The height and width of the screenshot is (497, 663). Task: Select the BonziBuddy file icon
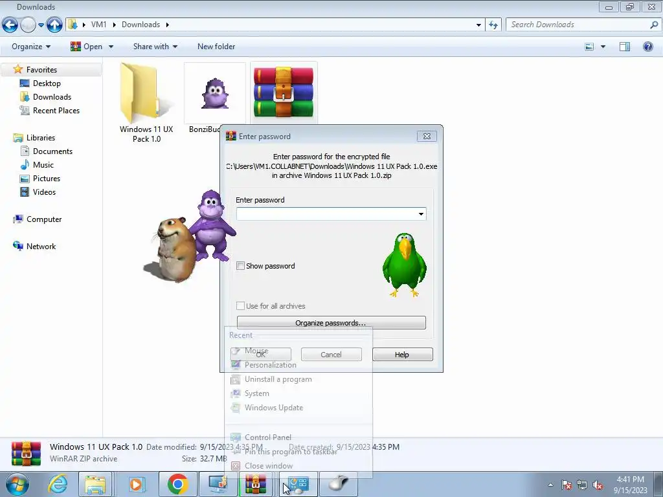click(x=215, y=94)
